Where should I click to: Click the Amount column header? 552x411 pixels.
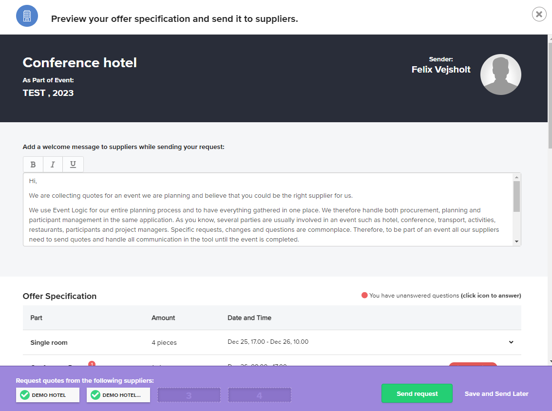(163, 318)
